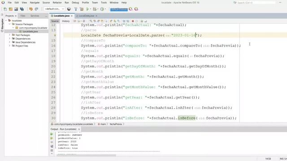The image size is (287, 161).
Task: Click the Profile Project clock icon
Action: click(102, 9)
